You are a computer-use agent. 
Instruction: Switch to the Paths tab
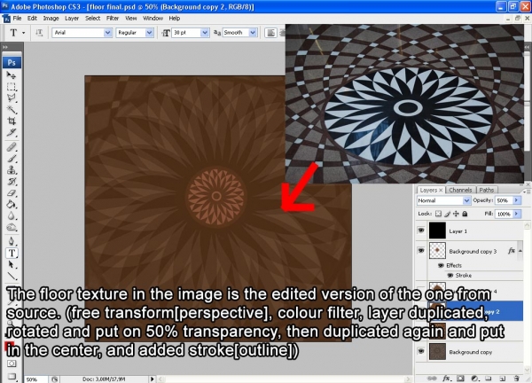(487, 190)
